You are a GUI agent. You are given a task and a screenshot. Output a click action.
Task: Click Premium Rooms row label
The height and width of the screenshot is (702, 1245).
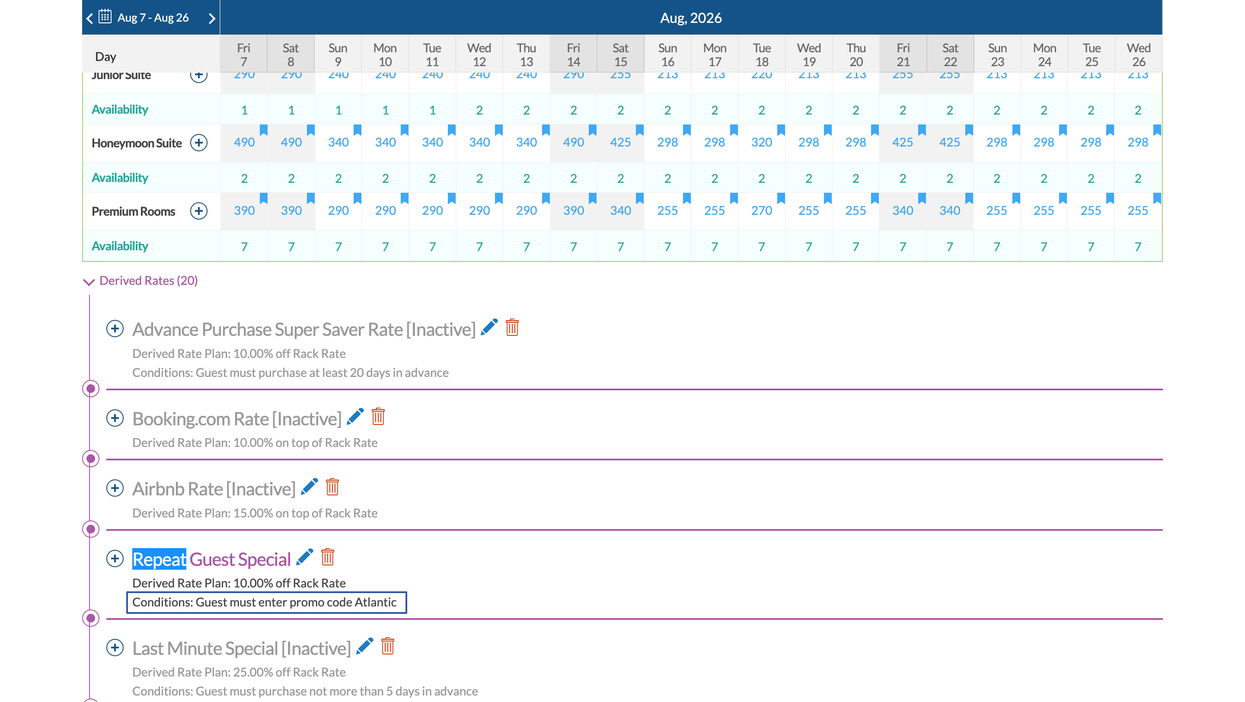coord(134,211)
